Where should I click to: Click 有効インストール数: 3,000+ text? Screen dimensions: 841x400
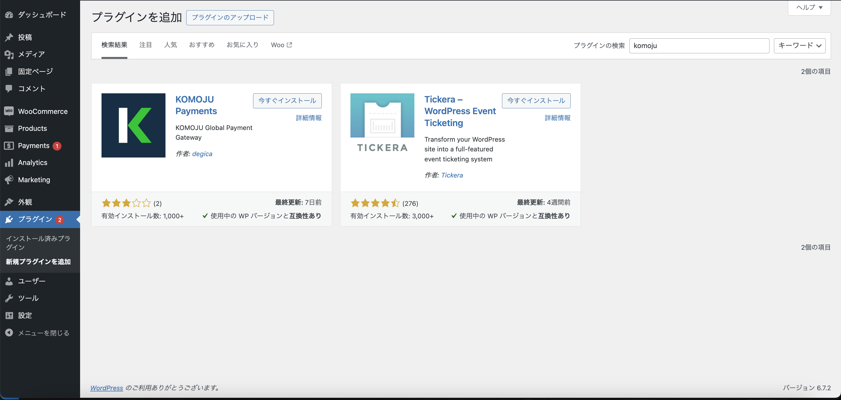pos(392,216)
